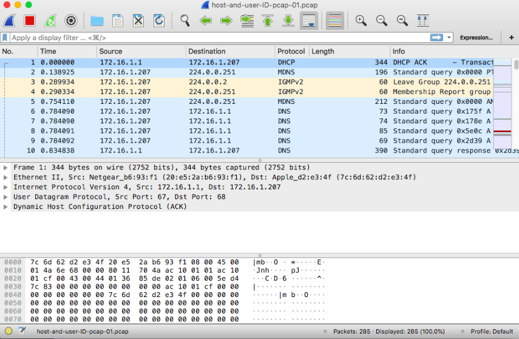Select packet 2 MDNS row
519x339 pixels.
246,72
